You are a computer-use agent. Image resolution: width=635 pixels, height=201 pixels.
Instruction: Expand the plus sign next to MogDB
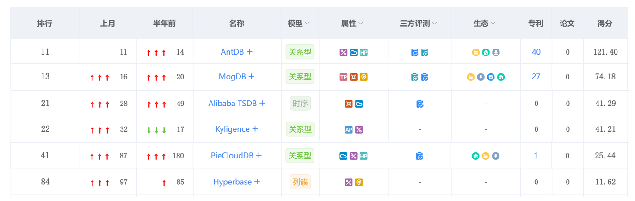coord(251,77)
